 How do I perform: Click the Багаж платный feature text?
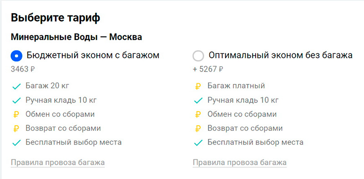(x=236, y=86)
